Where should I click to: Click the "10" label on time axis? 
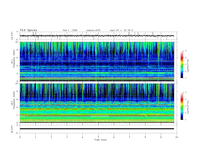click(x=177, y=137)
